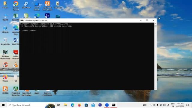Screen dimensions: 192x108
Task: Open microphone tray icon
Action: 157,105
